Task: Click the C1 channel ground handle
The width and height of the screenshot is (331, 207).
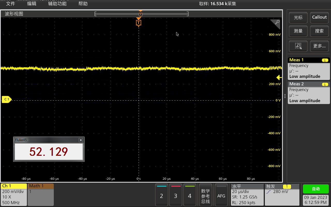Action: 6,99
